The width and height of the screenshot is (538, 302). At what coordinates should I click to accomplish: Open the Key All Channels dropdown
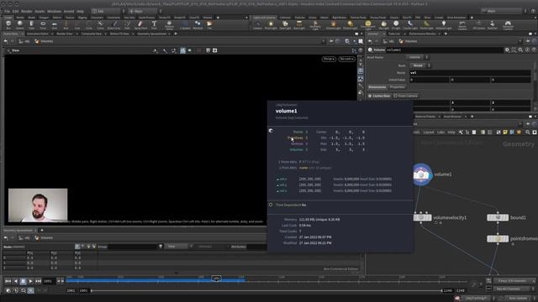point(514,289)
